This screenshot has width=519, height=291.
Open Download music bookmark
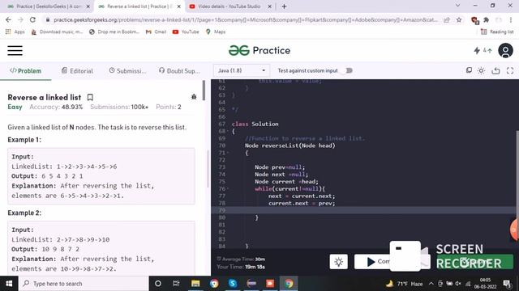57,32
